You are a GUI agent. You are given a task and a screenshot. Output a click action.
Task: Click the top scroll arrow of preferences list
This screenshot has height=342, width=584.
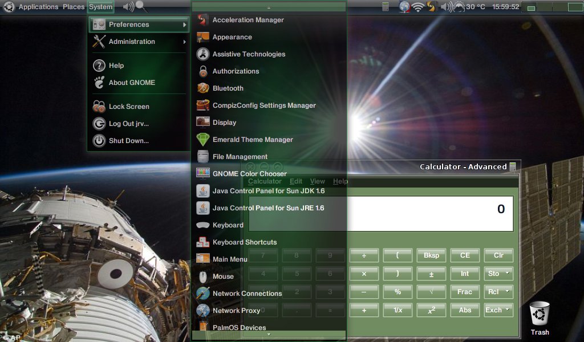(x=269, y=7)
